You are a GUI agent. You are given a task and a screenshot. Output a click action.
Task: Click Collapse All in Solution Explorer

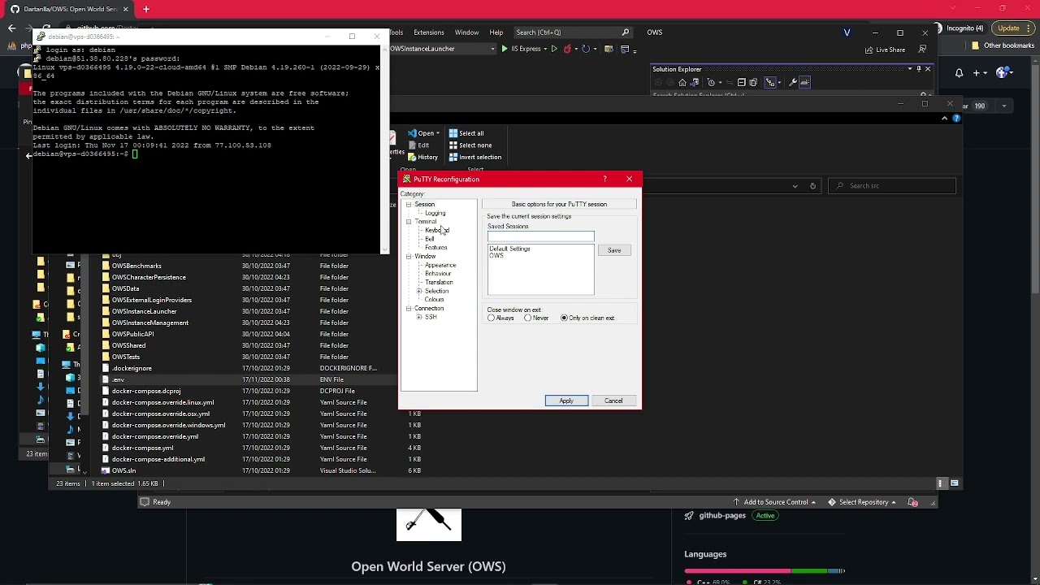(741, 82)
